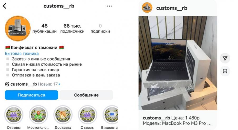The height and width of the screenshot is (130, 238).
Task: Open the first Отзывы story highlight
Action: coord(14,115)
